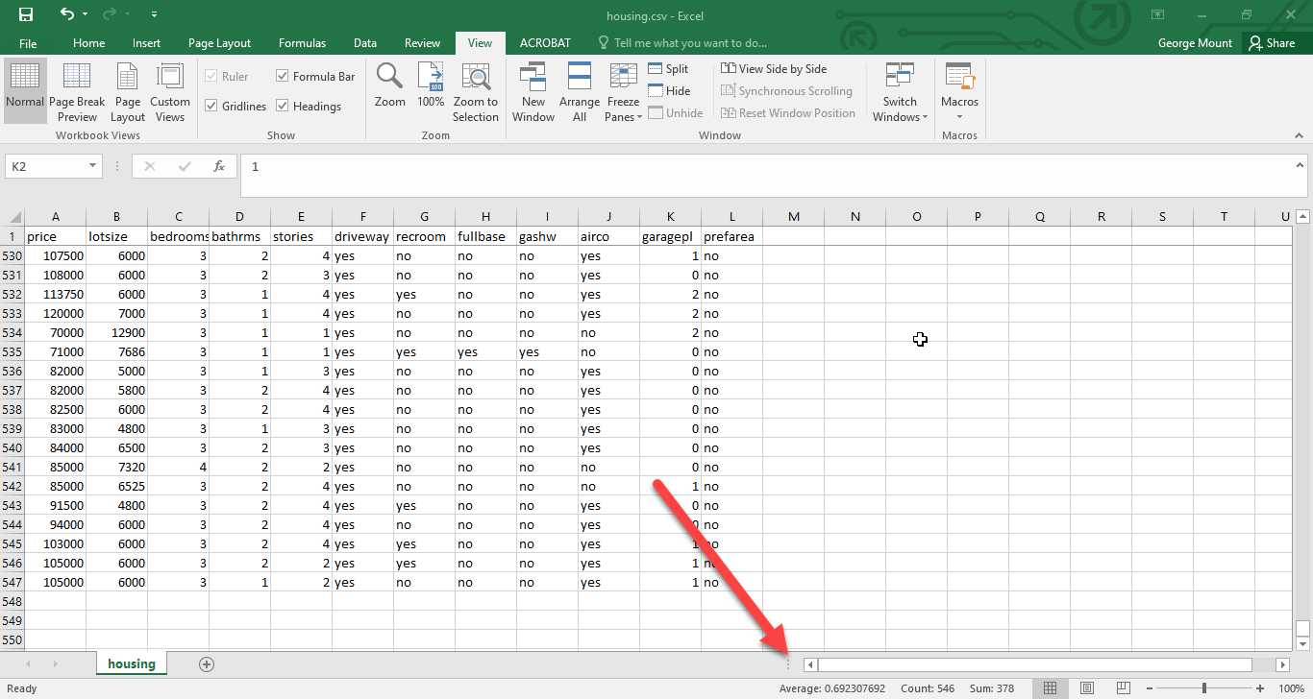
Task: Click the Save icon in title bar
Action: click(x=26, y=14)
